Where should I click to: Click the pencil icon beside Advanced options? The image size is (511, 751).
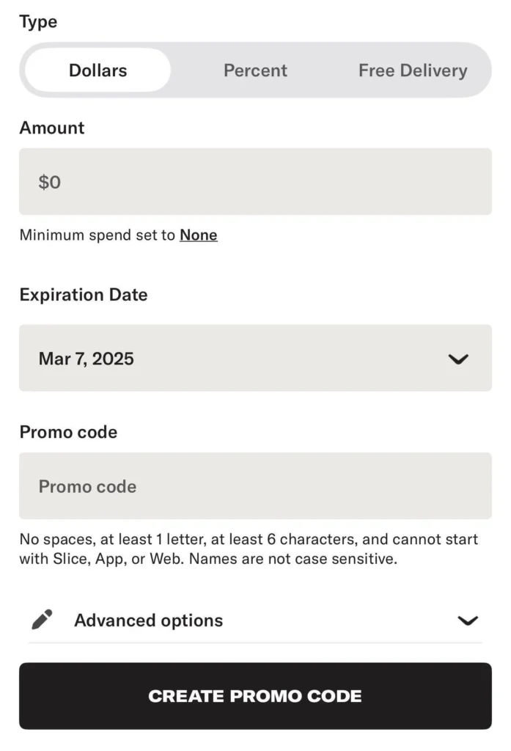43,620
